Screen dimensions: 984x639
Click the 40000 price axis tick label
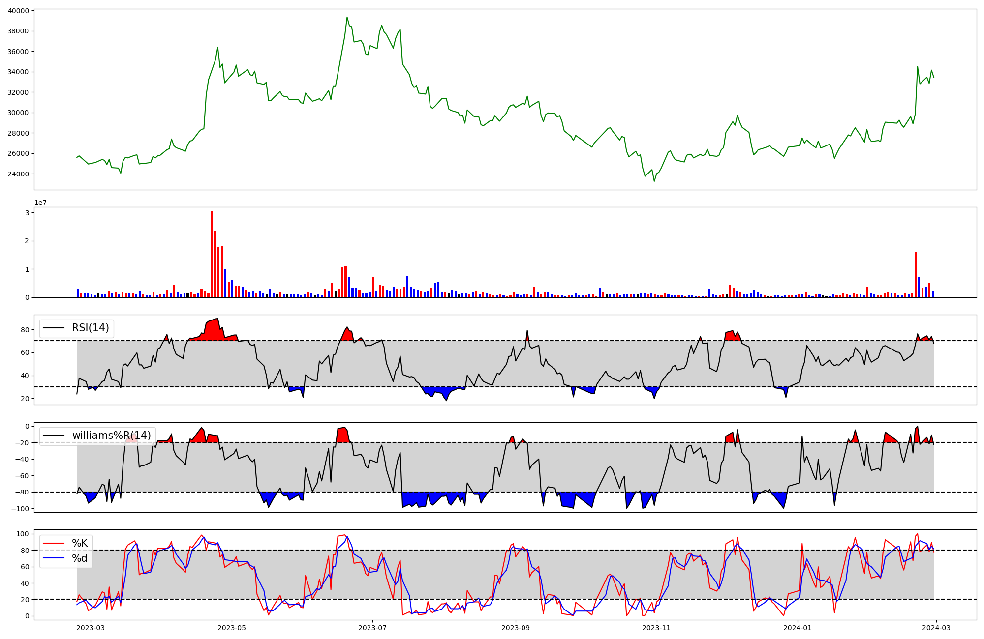19,11
